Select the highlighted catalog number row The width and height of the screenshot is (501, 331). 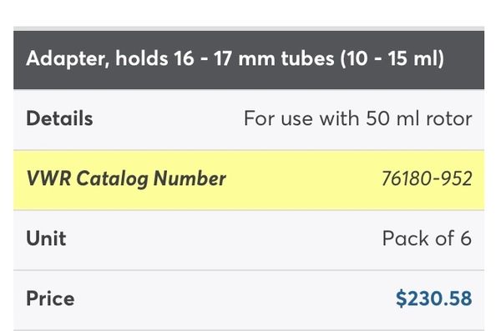tap(249, 180)
